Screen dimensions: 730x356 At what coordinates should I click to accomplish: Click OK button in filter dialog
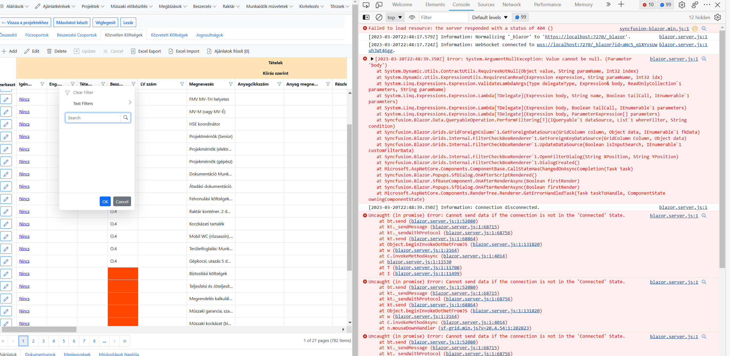pos(105,202)
